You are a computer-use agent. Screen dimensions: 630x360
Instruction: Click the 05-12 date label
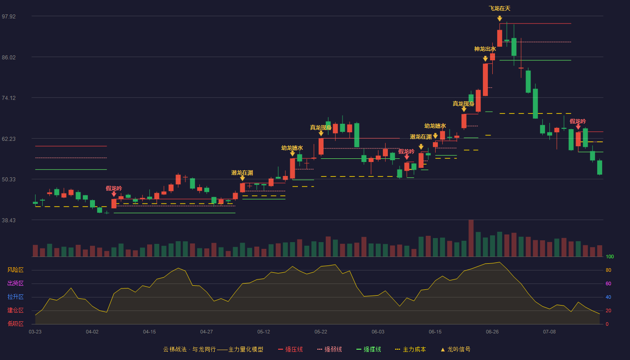(264, 332)
